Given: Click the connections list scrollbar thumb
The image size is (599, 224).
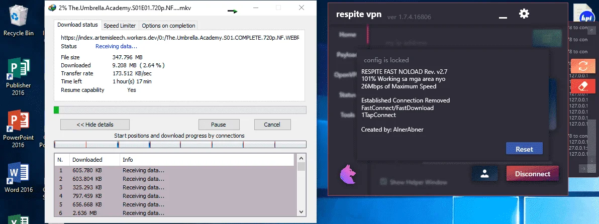Looking at the screenshot, I should pyautogui.click(x=301, y=166).
